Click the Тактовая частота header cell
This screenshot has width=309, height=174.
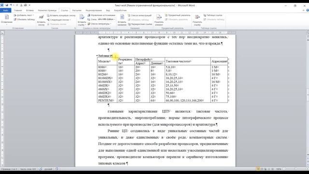pos(188,61)
